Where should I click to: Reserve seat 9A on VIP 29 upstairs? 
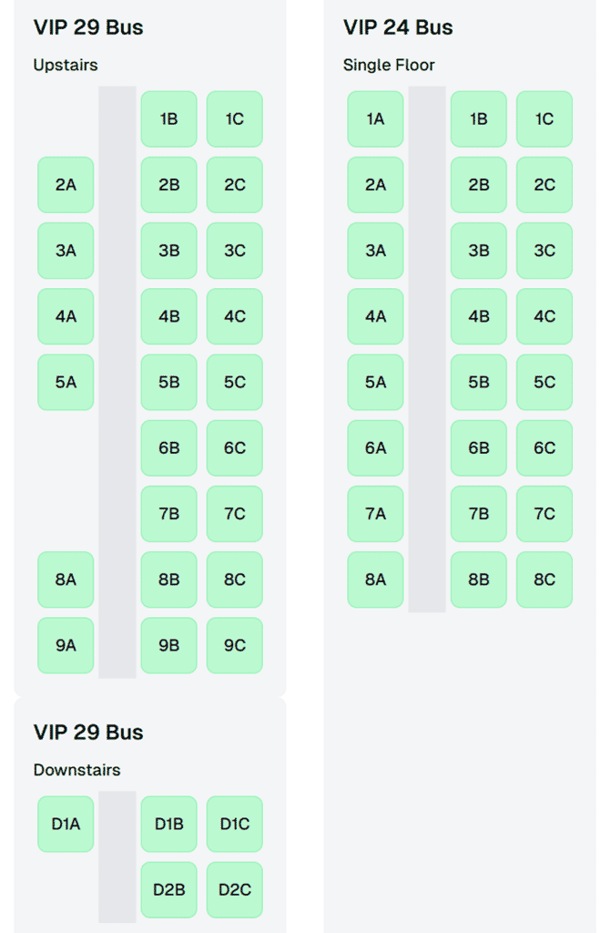(66, 645)
